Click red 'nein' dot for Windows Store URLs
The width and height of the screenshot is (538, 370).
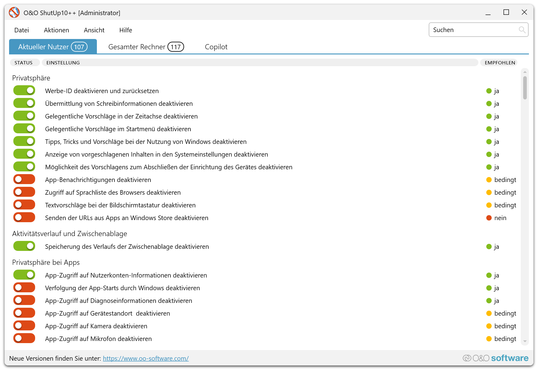[x=489, y=218]
